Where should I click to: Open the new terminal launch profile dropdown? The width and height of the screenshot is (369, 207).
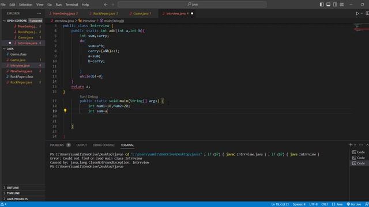[355, 145]
